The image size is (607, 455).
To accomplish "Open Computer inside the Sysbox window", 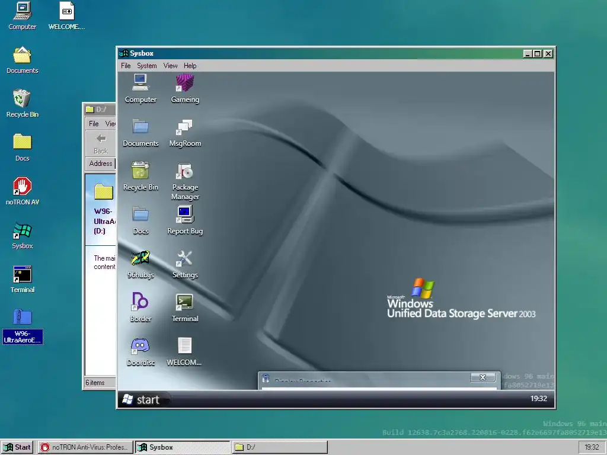I will click(x=140, y=89).
